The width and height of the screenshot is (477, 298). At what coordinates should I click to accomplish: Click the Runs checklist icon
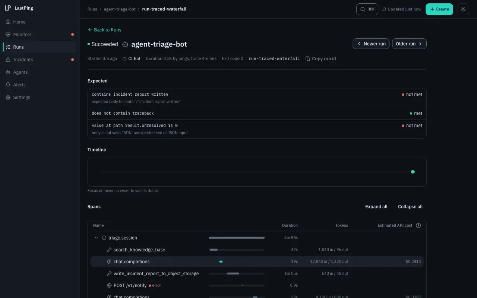[x=8, y=47]
